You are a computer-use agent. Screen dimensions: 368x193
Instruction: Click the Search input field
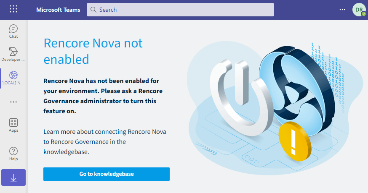(x=180, y=10)
